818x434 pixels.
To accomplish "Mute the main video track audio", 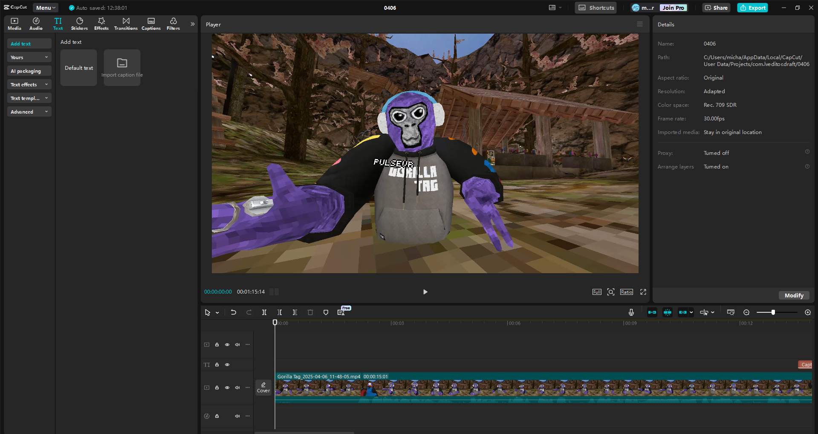I will (237, 388).
